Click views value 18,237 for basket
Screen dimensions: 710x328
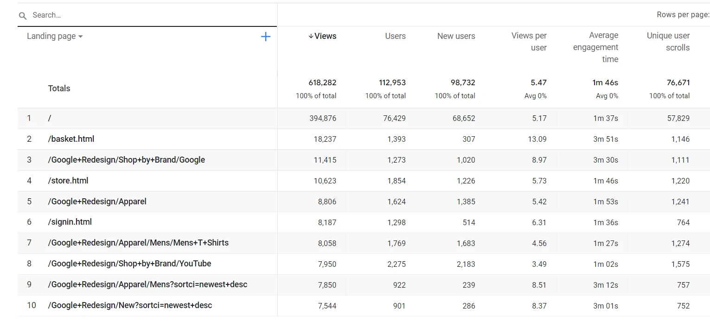click(x=325, y=139)
